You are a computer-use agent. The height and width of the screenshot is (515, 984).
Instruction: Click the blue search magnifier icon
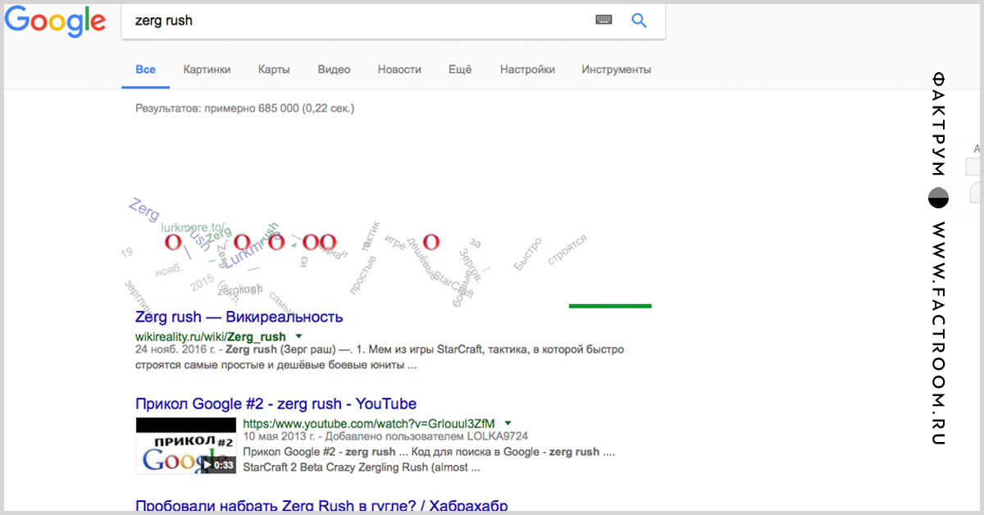click(639, 21)
